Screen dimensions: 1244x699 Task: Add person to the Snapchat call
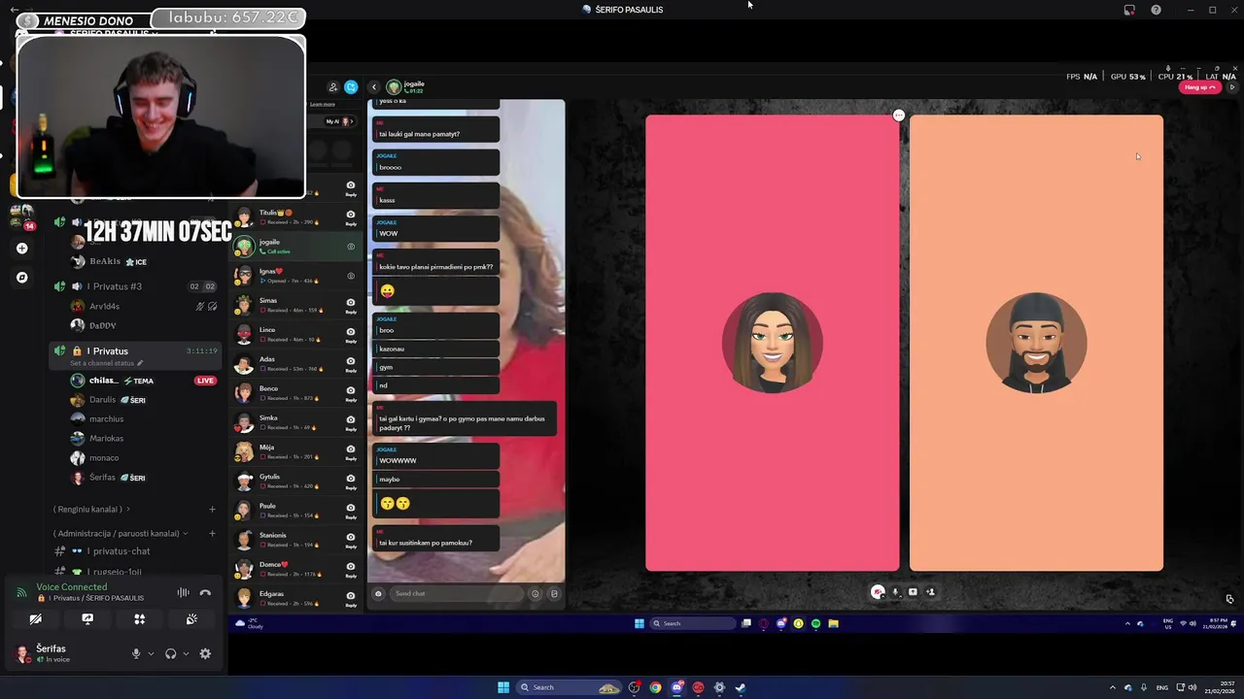tap(930, 592)
